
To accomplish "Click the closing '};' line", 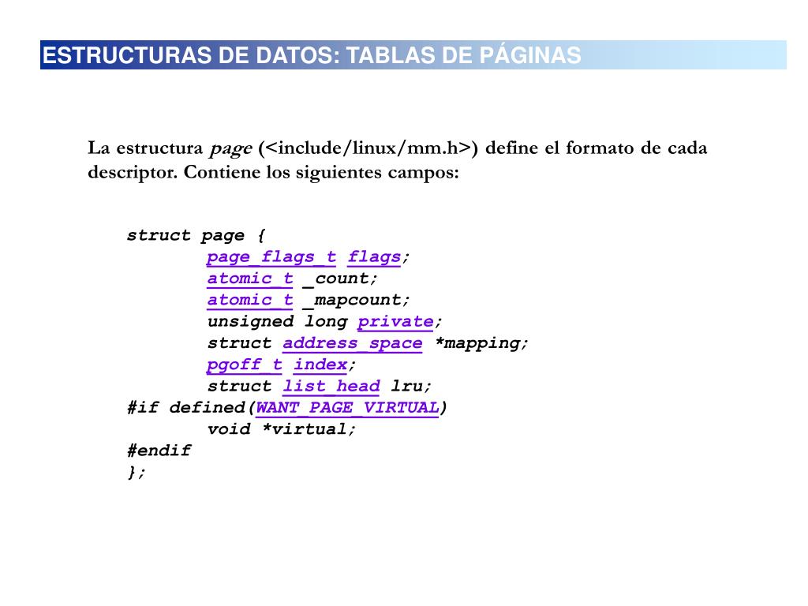I will (137, 472).
